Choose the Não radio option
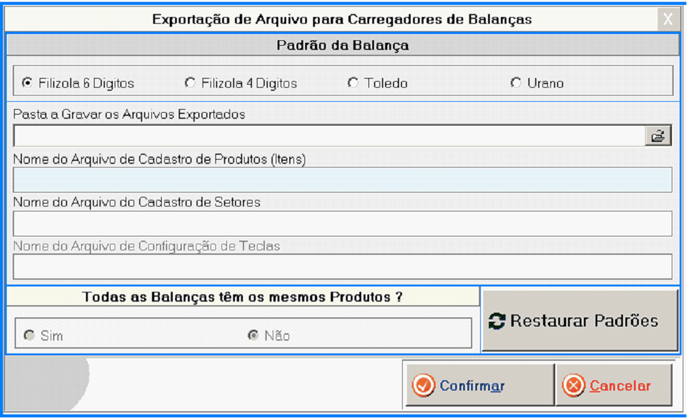 click(x=252, y=336)
